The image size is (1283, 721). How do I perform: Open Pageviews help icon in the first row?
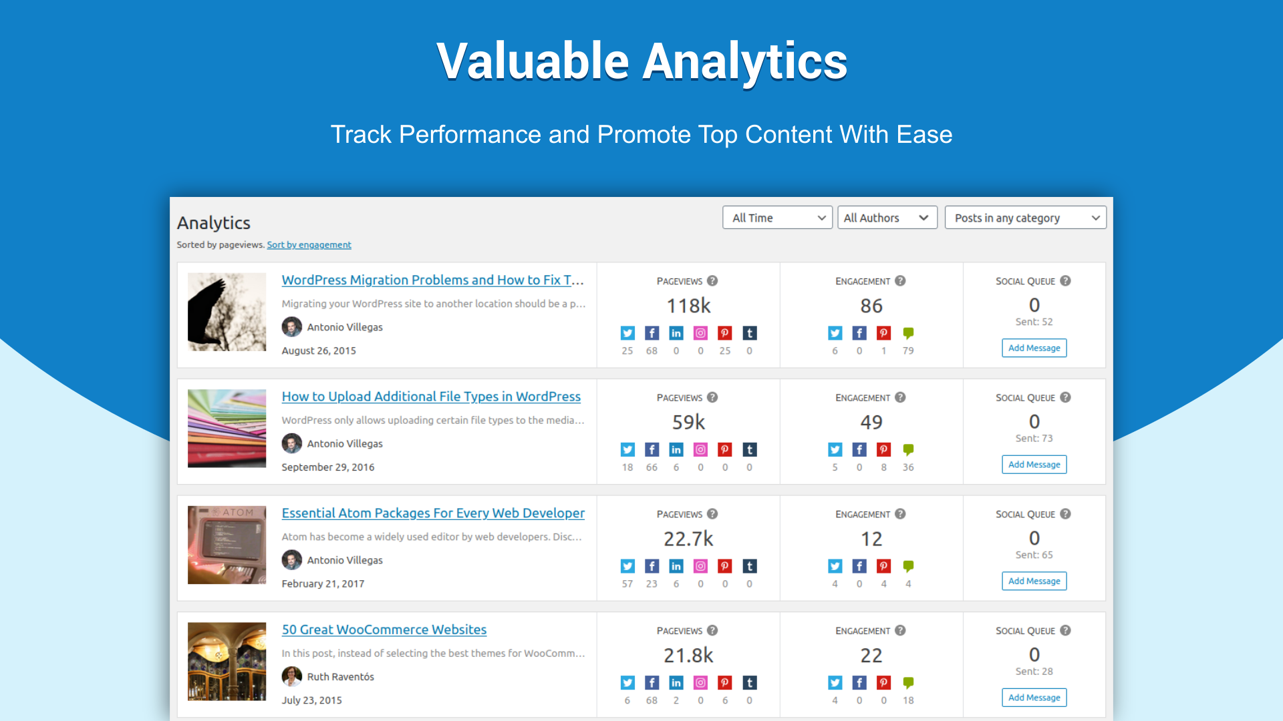712,281
